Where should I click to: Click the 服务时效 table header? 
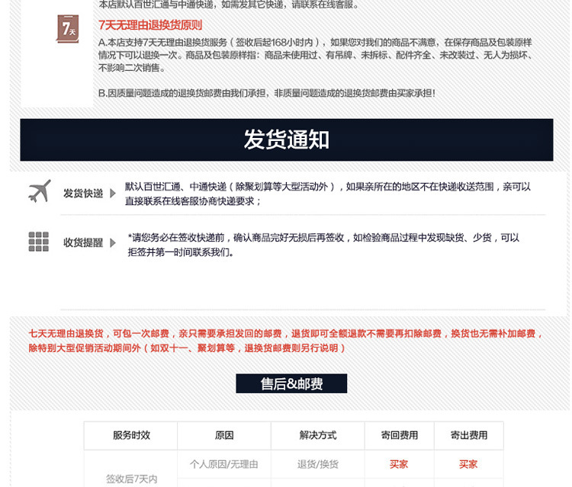tap(131, 435)
